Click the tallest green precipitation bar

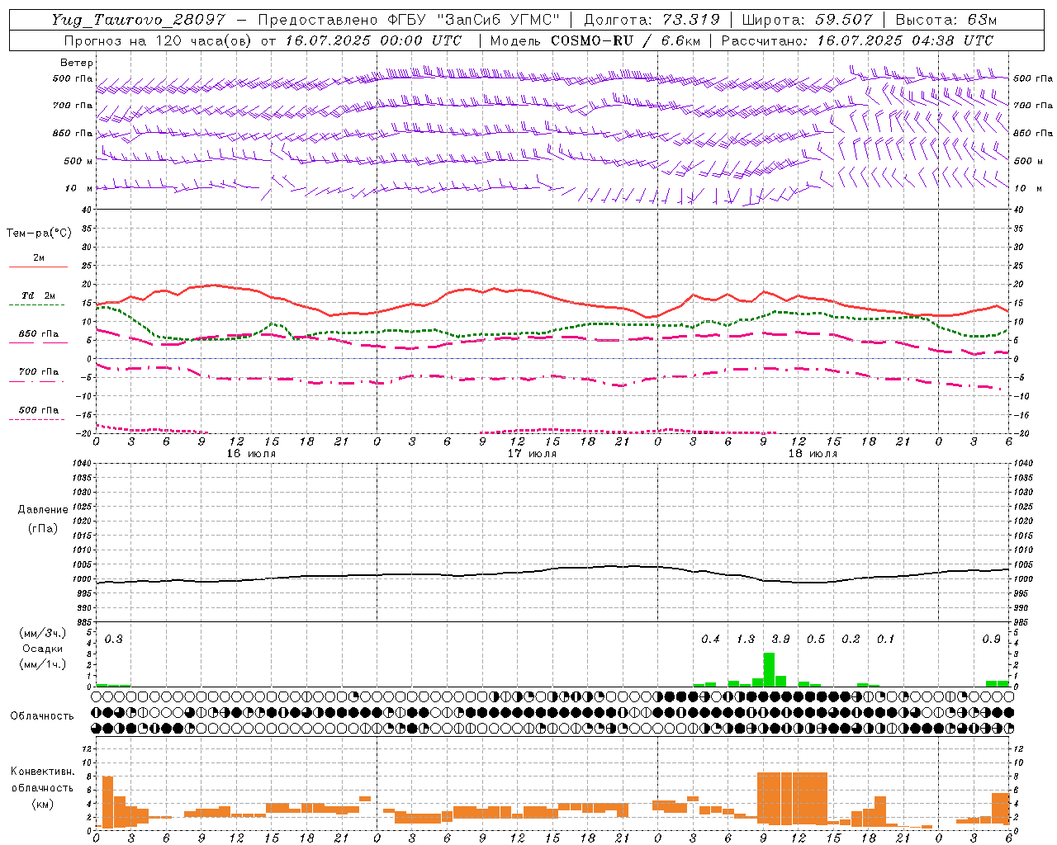(769, 670)
